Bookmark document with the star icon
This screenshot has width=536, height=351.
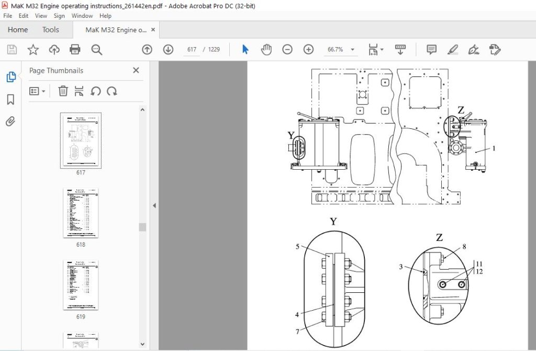[x=33, y=50]
